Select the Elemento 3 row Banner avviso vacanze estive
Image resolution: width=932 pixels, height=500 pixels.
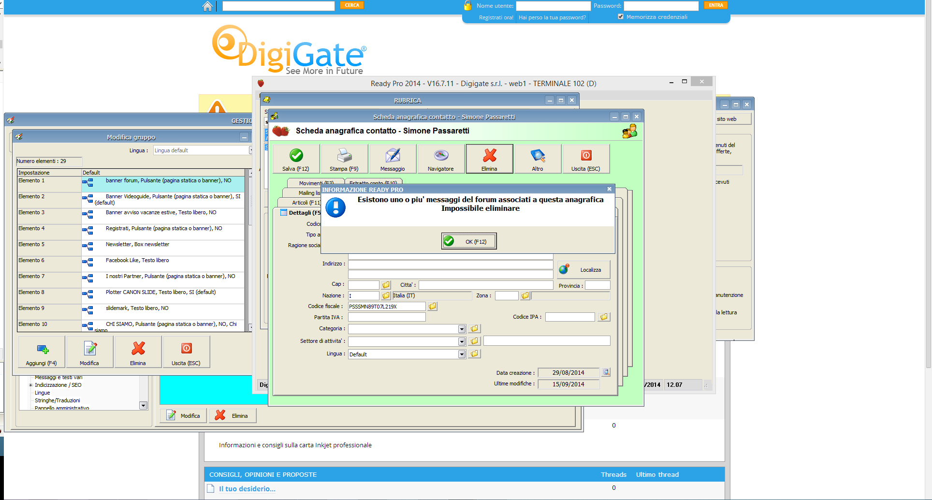coord(131,216)
